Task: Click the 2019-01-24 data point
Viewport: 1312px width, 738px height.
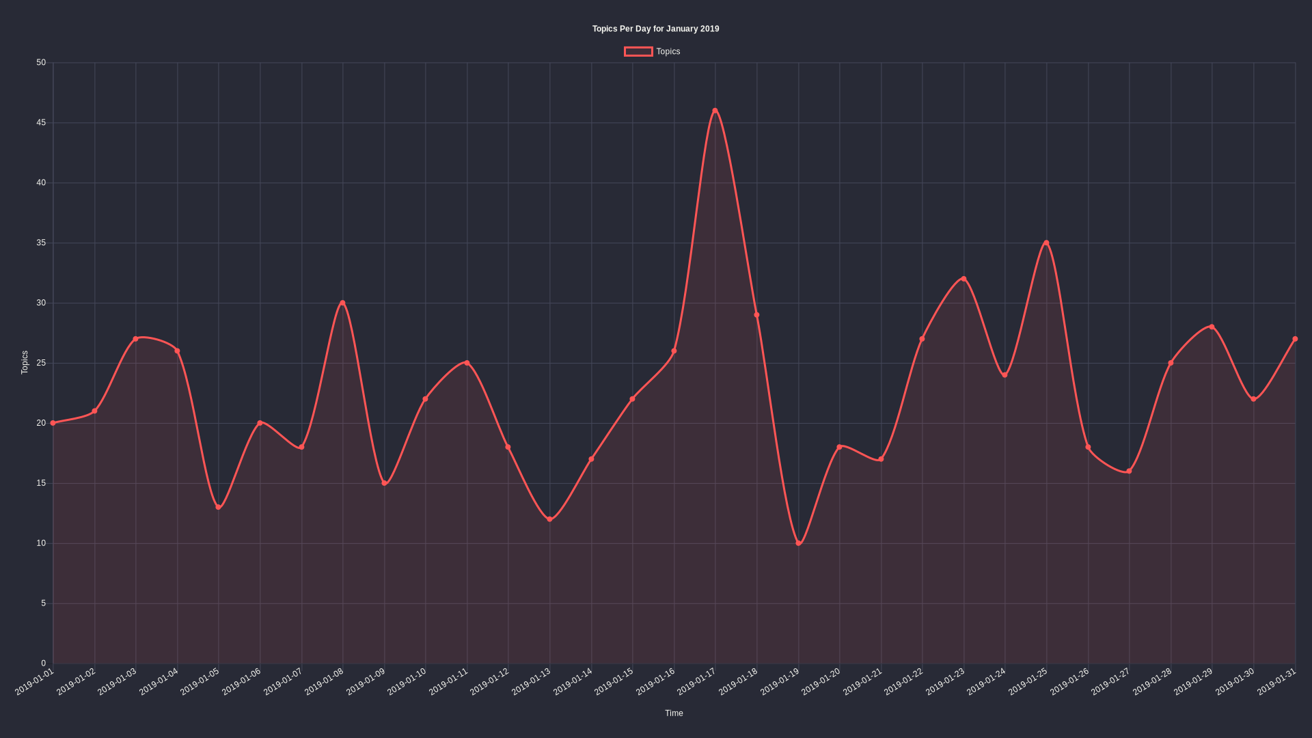Action: pos(1005,375)
